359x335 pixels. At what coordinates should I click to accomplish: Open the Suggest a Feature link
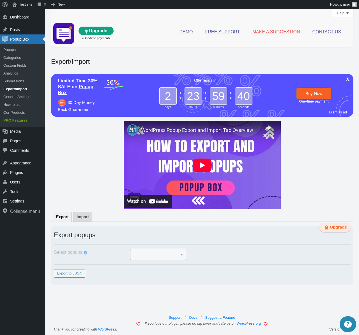220,318
